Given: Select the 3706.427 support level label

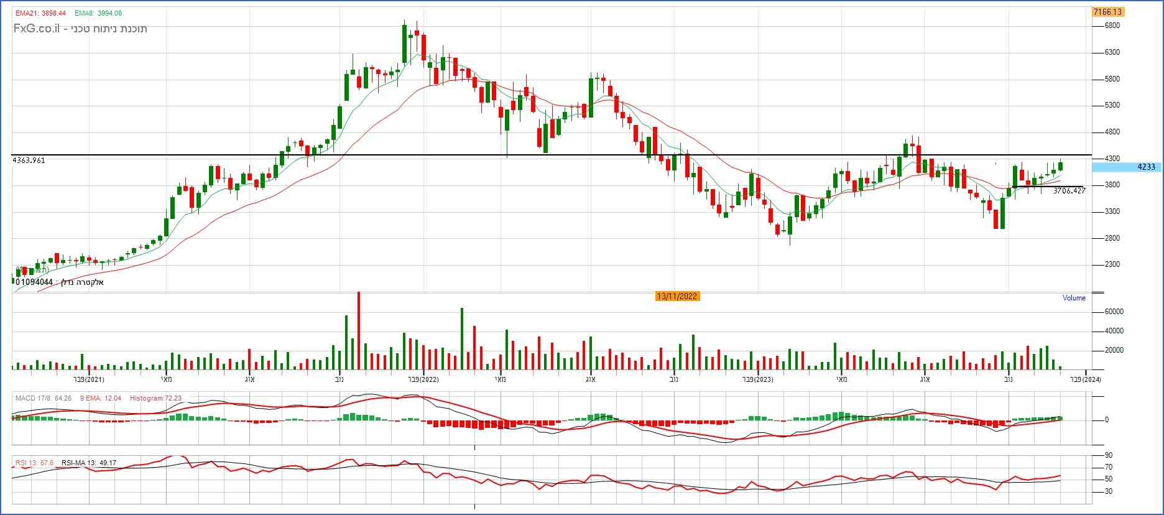Looking at the screenshot, I should click(x=1069, y=191).
